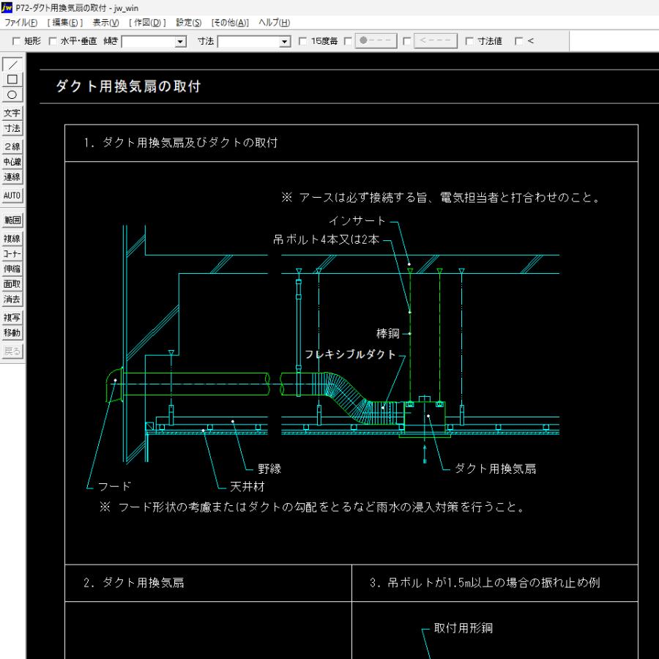Screen dimensions: 659x659
Task: Activate the 文字 text tool
Action: [12, 113]
